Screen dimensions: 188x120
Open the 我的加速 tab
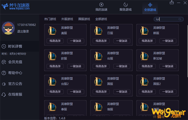(101, 7)
